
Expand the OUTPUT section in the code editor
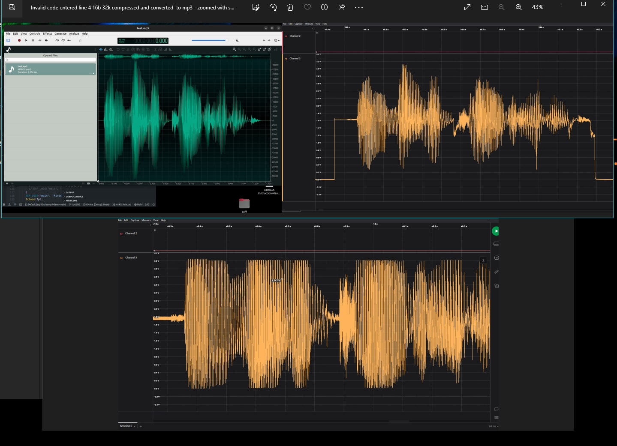click(x=69, y=192)
